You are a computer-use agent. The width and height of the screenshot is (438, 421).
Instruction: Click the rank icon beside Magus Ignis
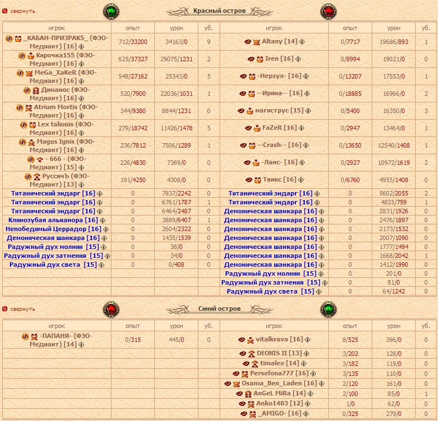(x=32, y=143)
